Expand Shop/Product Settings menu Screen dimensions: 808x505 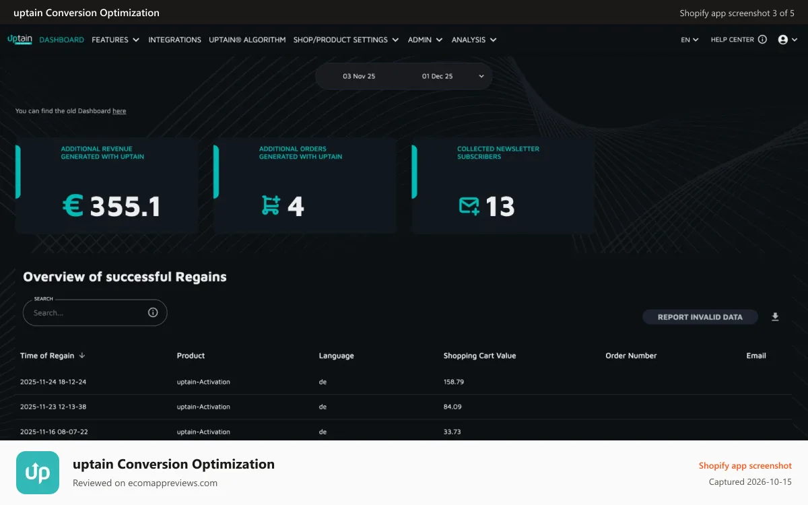pos(346,40)
